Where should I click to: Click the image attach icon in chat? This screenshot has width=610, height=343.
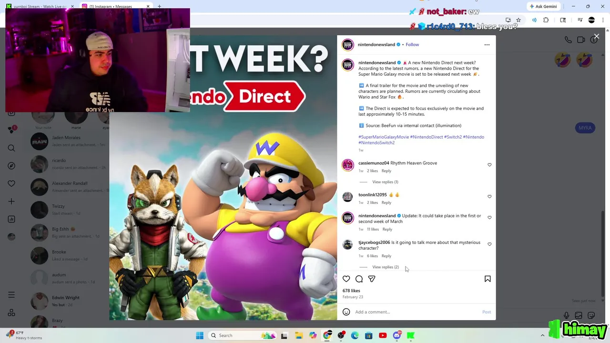579,315
